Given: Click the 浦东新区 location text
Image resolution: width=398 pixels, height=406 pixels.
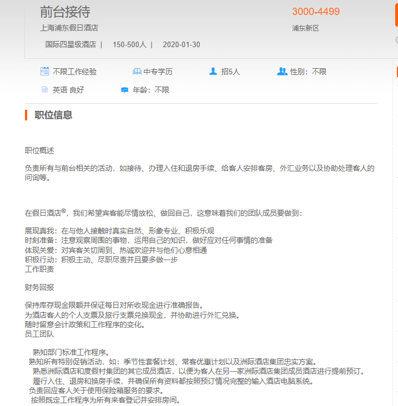Looking at the screenshot, I should click(x=305, y=28).
